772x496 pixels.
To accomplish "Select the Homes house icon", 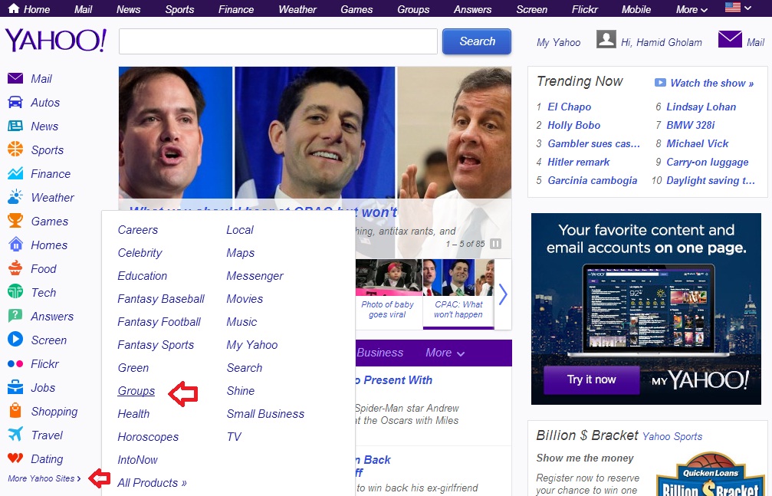I will pyautogui.click(x=15, y=245).
